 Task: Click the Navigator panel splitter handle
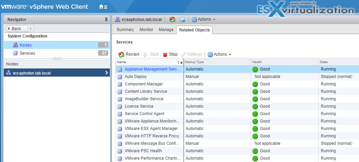point(57,58)
